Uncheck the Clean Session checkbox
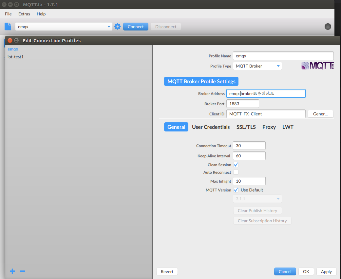The width and height of the screenshot is (341, 279). point(236,165)
